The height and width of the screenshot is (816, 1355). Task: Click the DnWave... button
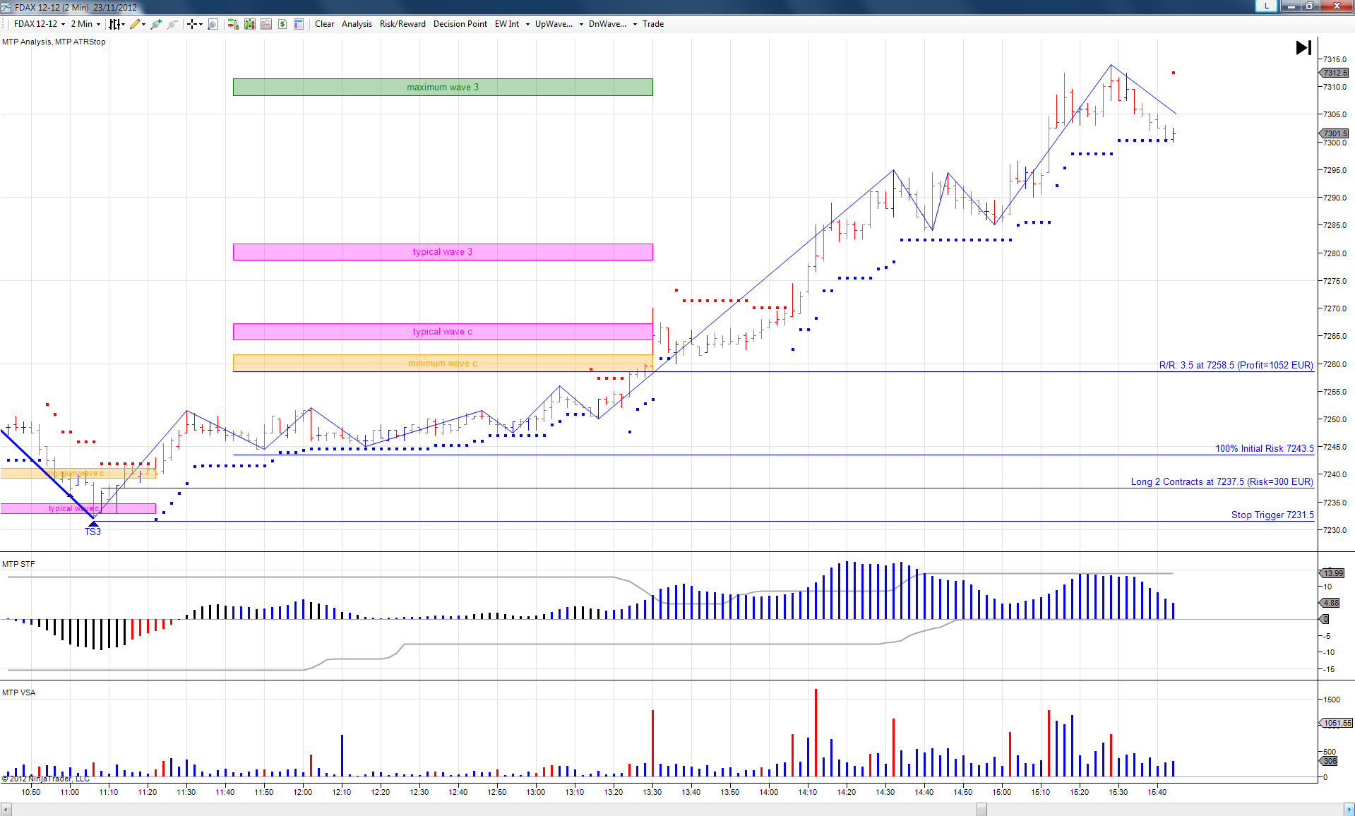pos(608,24)
